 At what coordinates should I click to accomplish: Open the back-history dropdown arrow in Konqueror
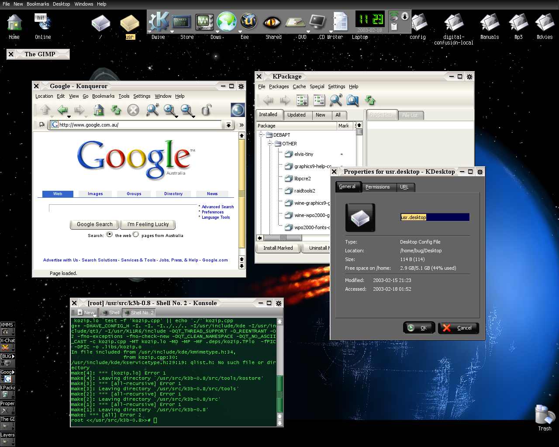click(x=69, y=117)
